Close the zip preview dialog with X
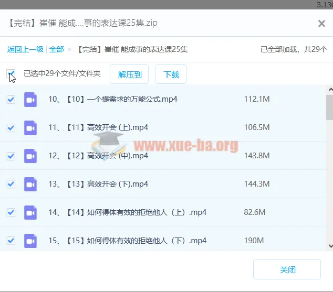 coord(321,24)
